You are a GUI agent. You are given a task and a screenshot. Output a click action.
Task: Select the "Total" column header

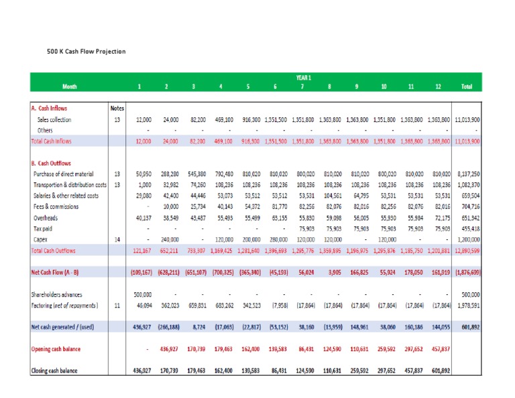[x=467, y=86]
